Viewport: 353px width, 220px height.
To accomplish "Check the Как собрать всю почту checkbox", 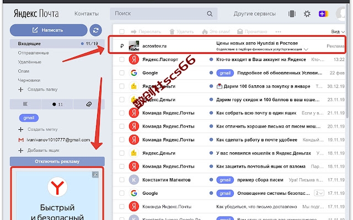I will (122, 113).
